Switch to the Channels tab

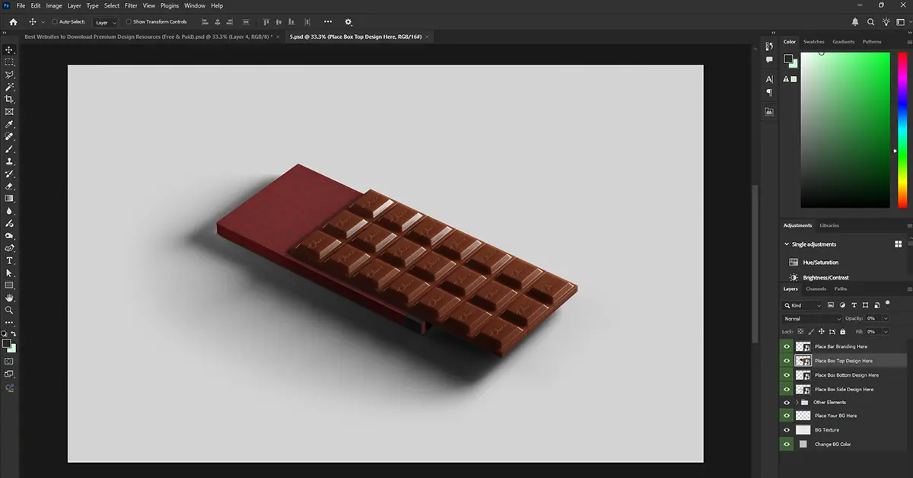point(816,289)
